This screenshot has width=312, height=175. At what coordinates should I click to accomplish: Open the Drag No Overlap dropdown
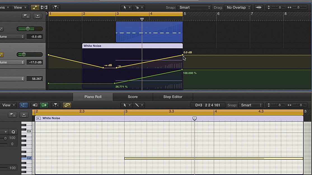238,7
